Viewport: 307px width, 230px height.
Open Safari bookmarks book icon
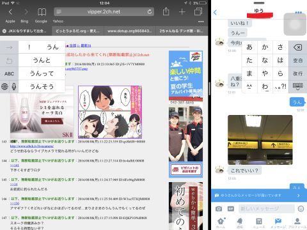(x=42, y=12)
